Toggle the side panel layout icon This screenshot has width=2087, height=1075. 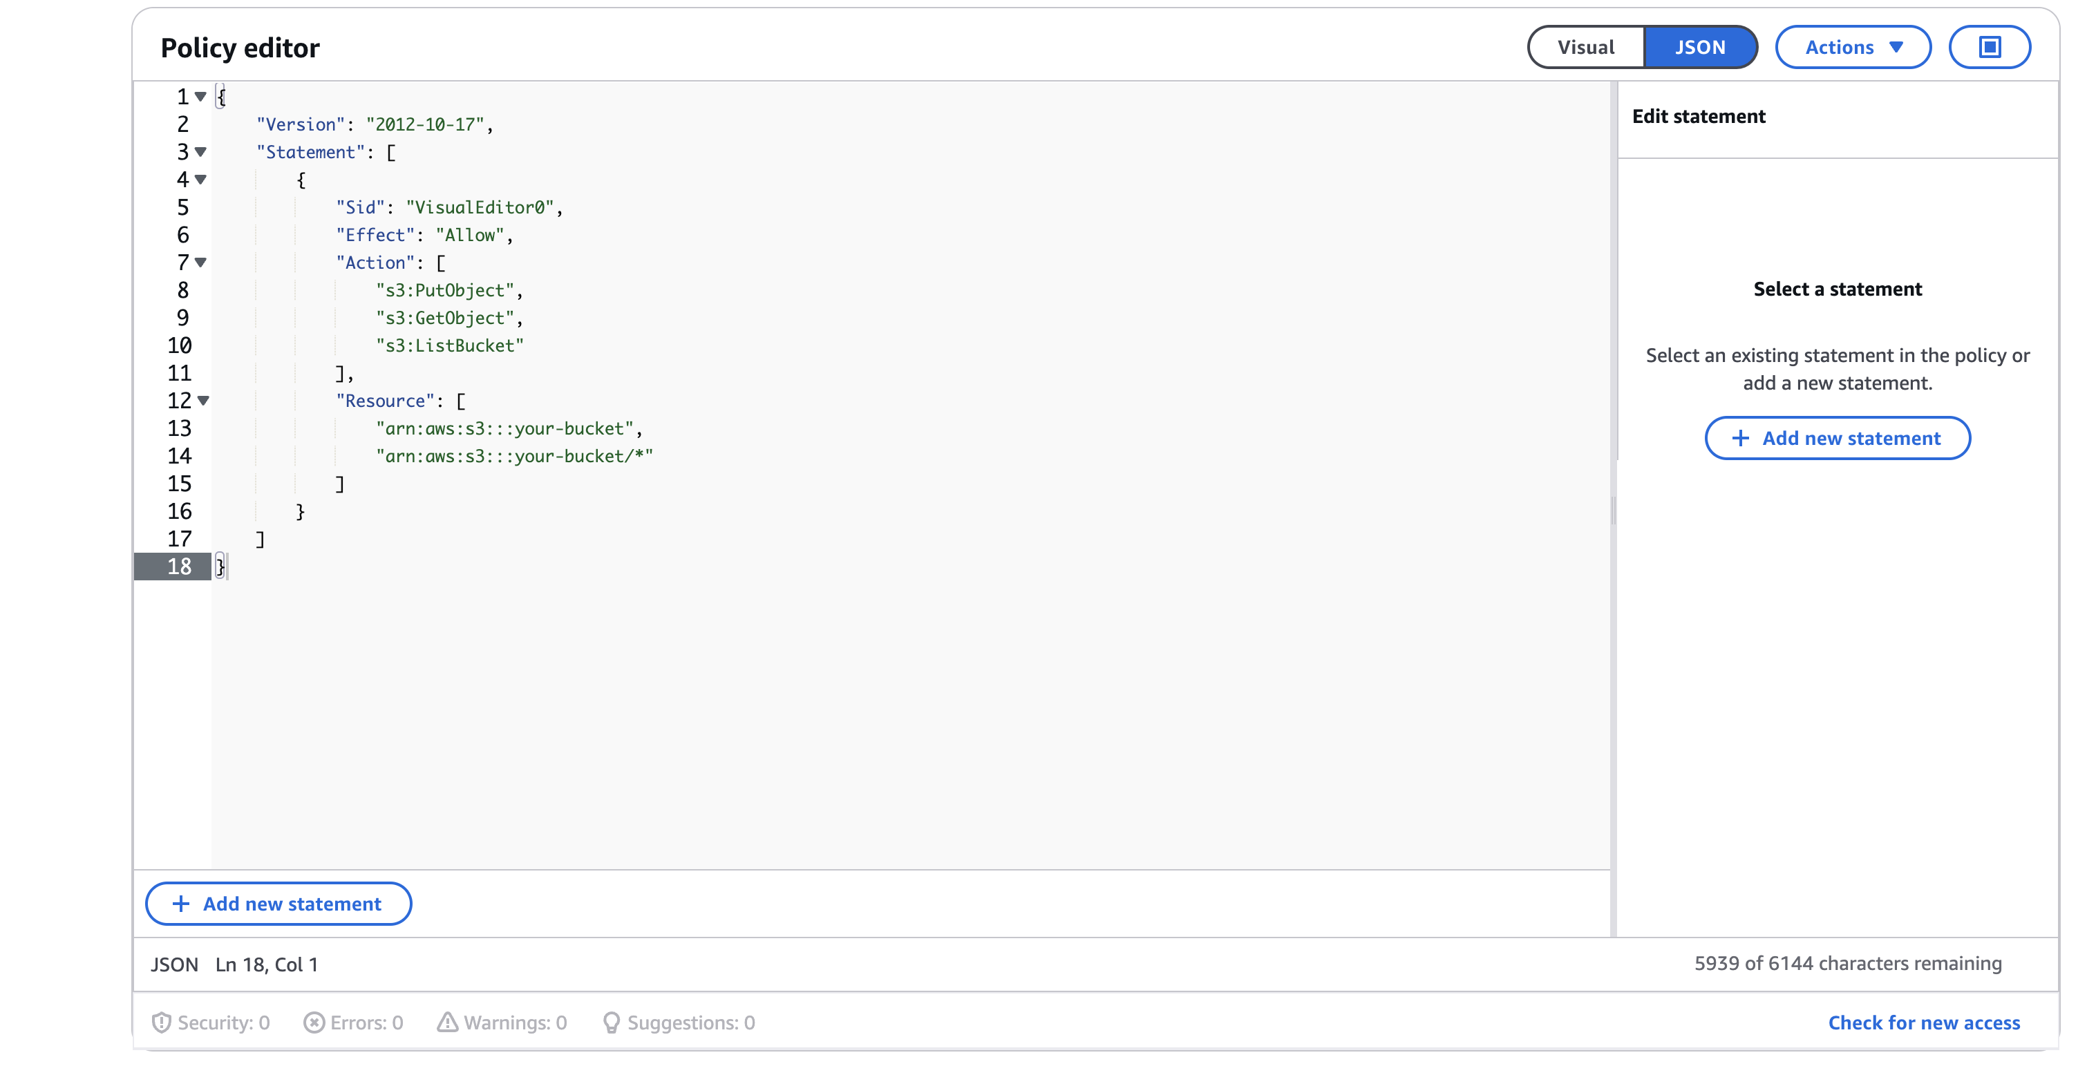[1989, 47]
